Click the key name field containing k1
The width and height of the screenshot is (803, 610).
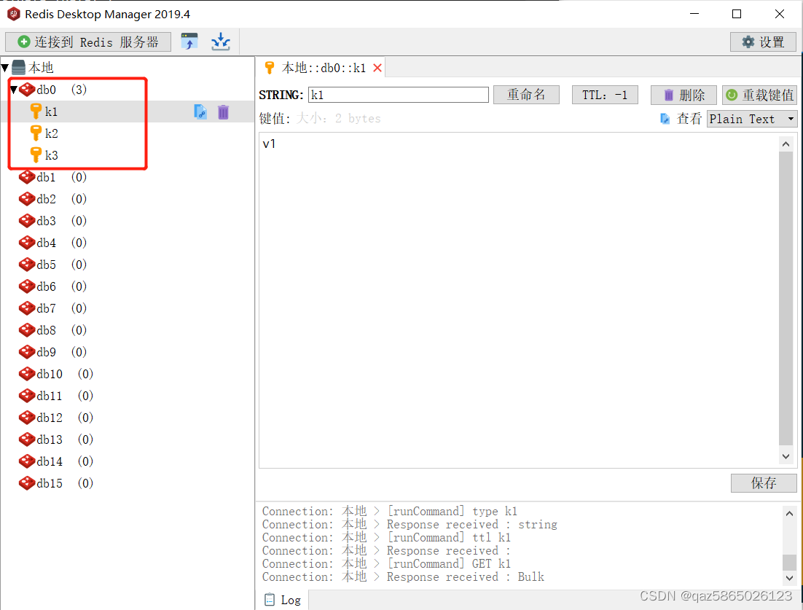click(398, 95)
